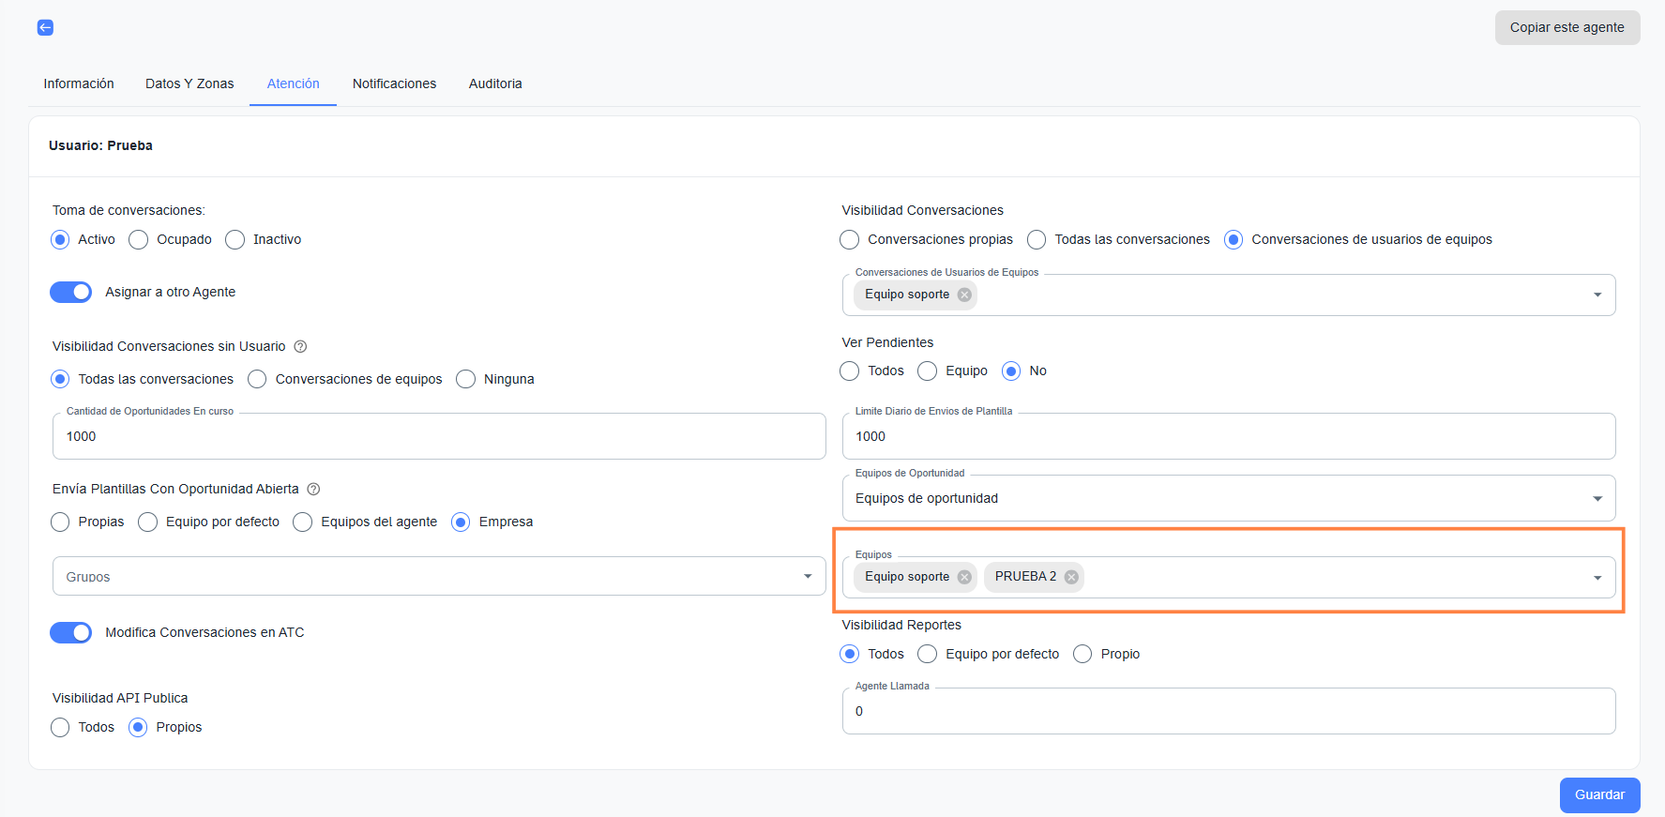Expand the Equipos de Oportunidad dropdown
The height and width of the screenshot is (817, 1665).
1597,499
